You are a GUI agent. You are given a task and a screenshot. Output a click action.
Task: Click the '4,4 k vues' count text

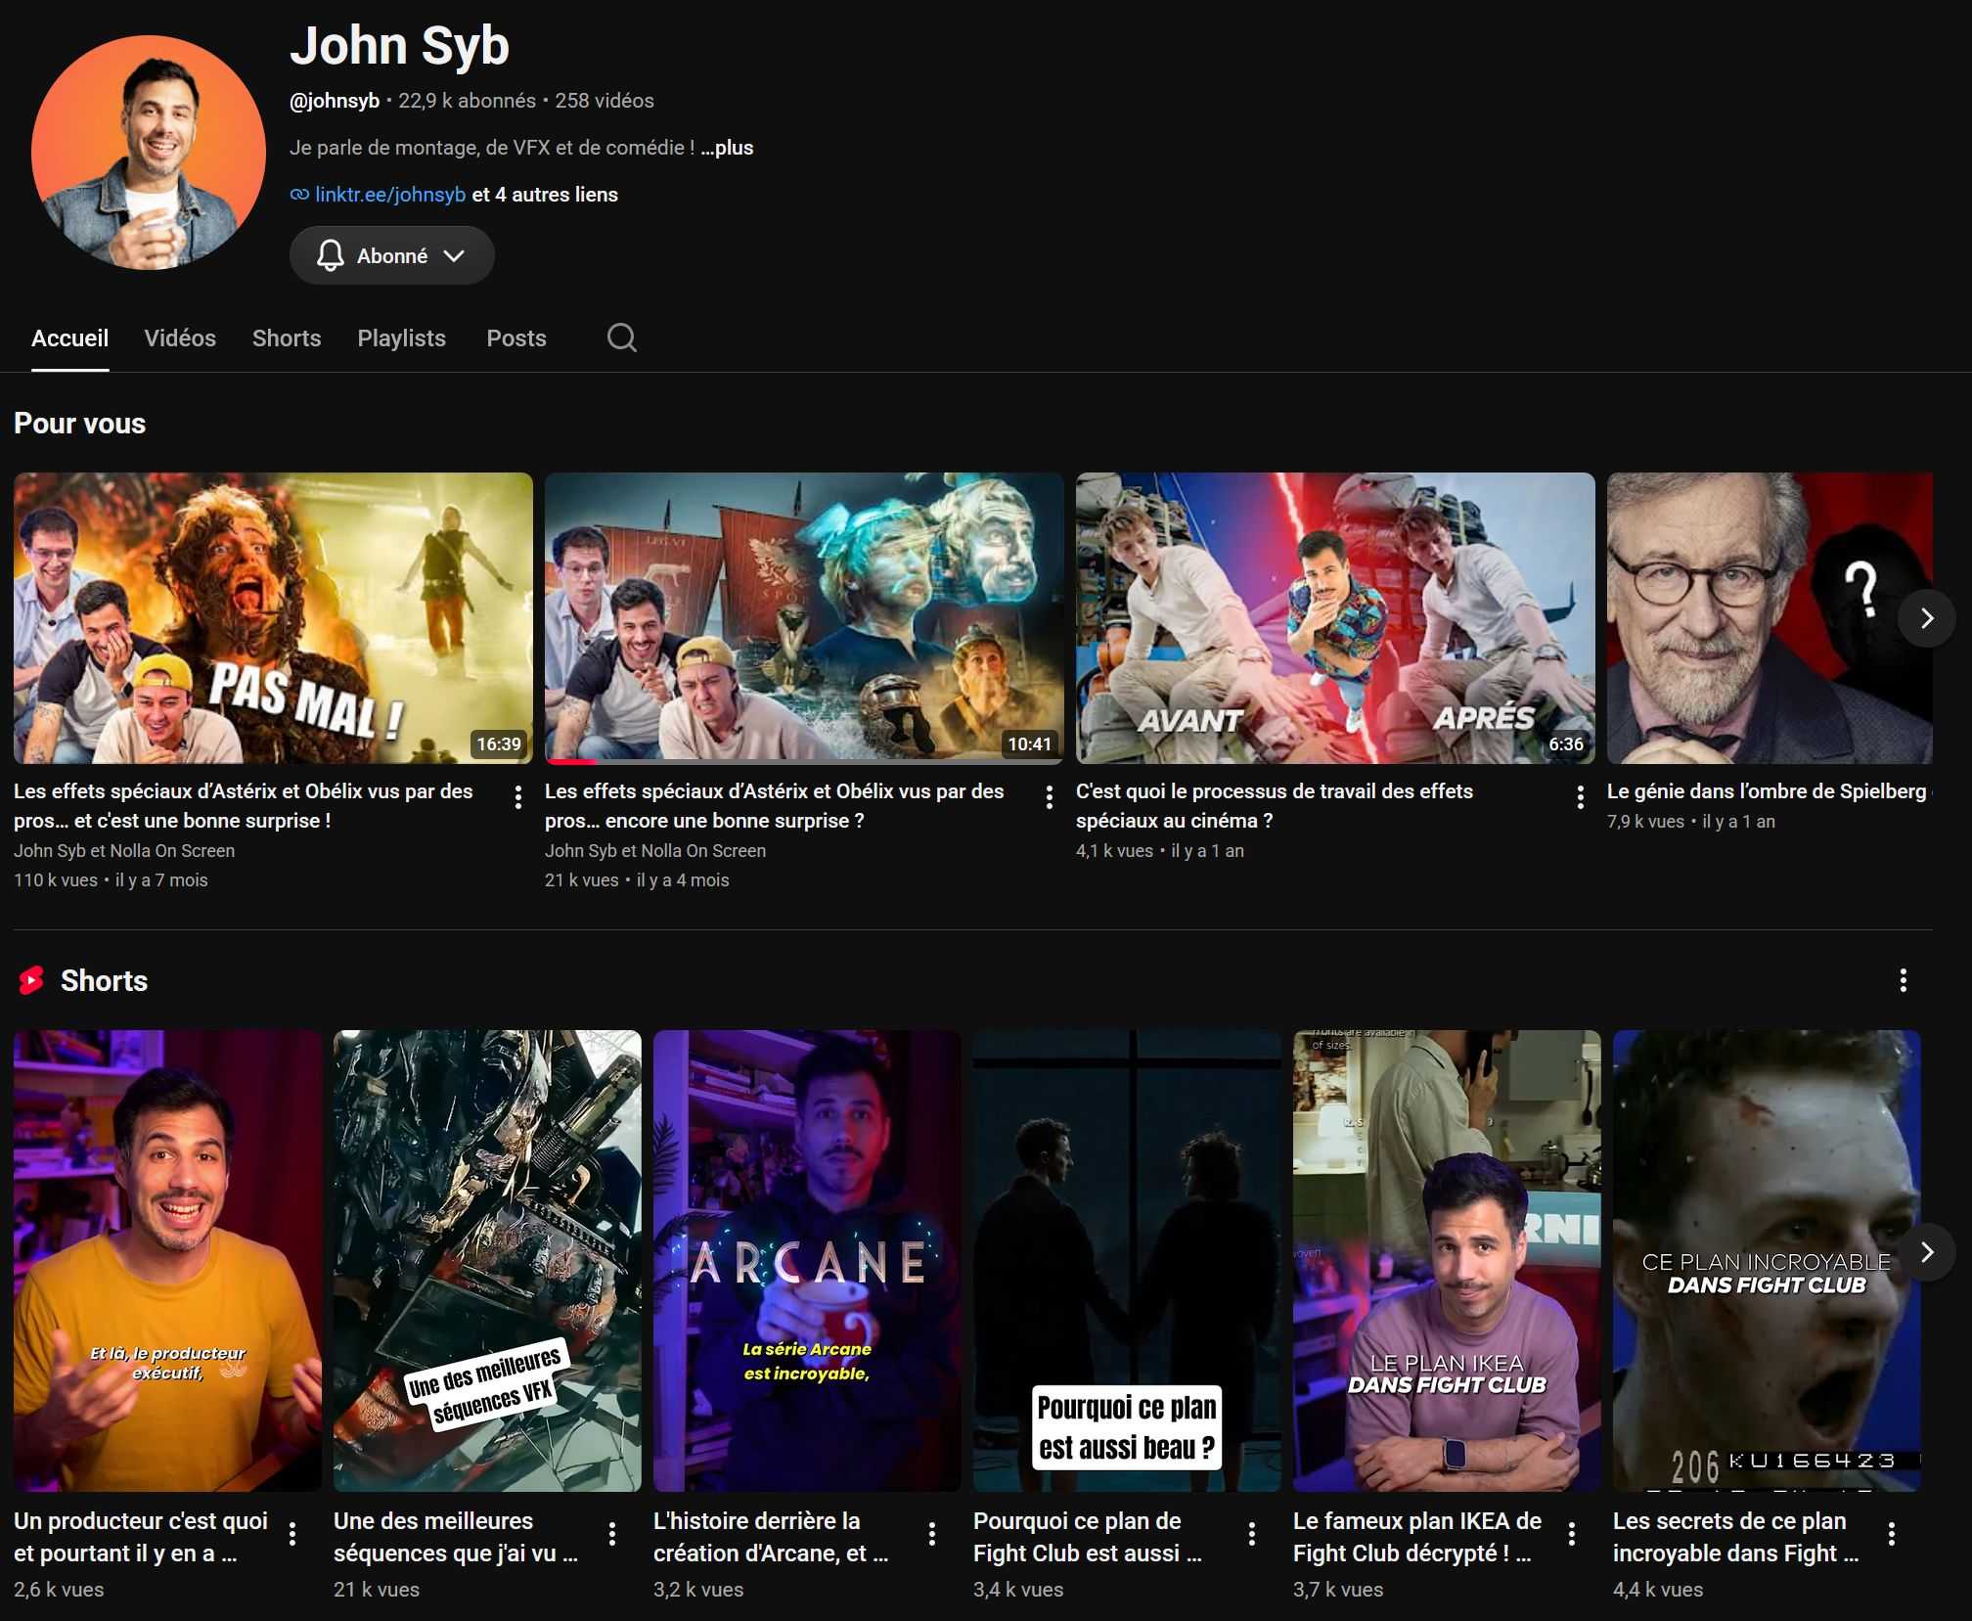point(1658,1590)
